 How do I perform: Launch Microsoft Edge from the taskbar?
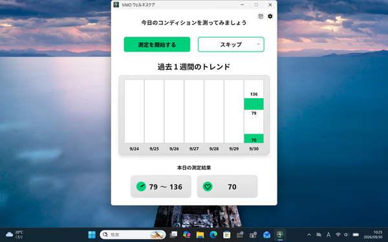pyautogui.click(x=213, y=235)
